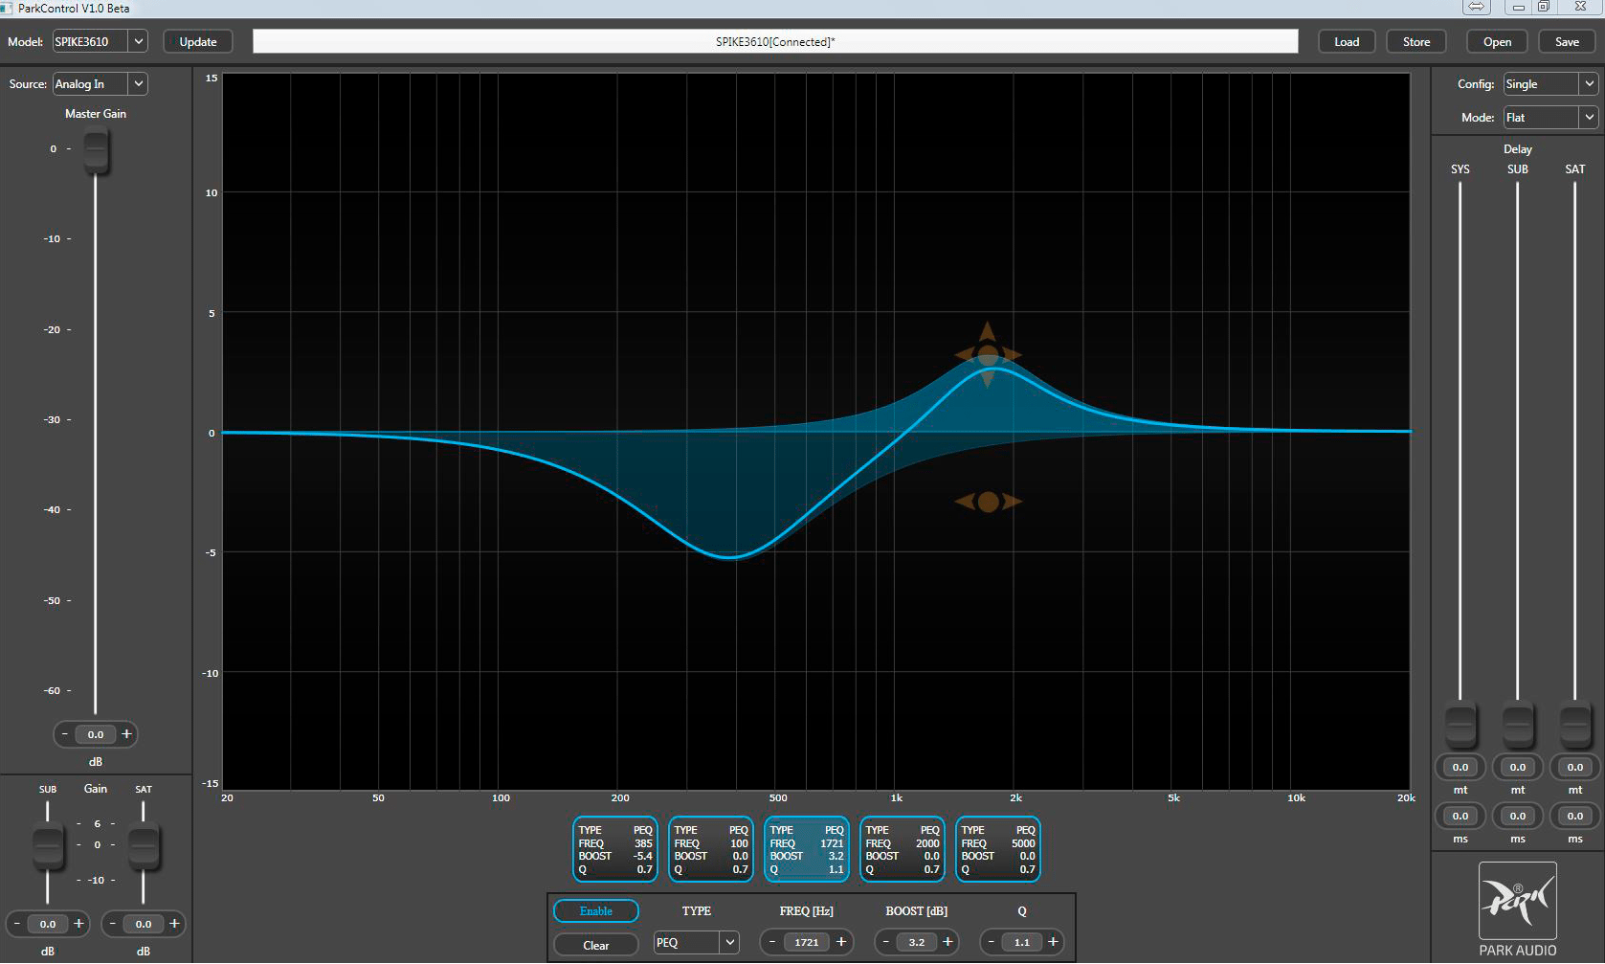Click the SYS delay meters value field
Viewport: 1605px width, 964px height.
point(1460,767)
